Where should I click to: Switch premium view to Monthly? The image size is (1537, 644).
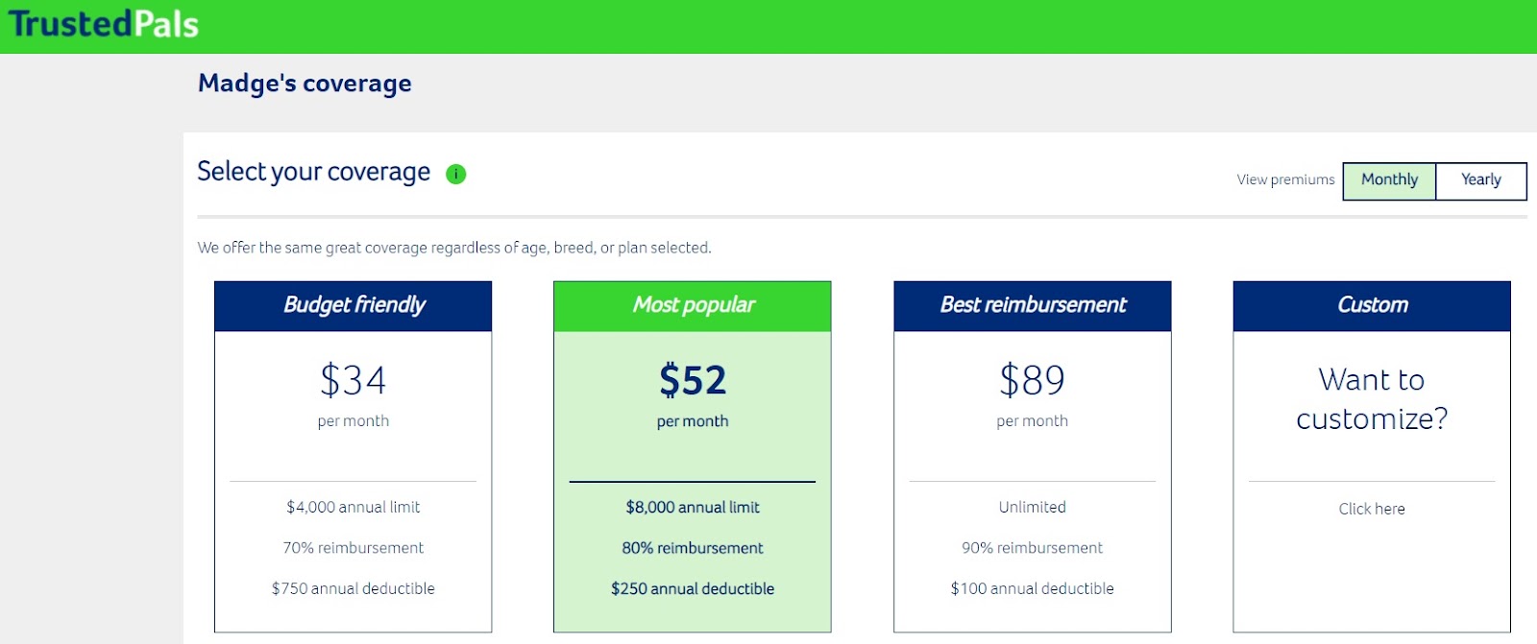tap(1389, 180)
